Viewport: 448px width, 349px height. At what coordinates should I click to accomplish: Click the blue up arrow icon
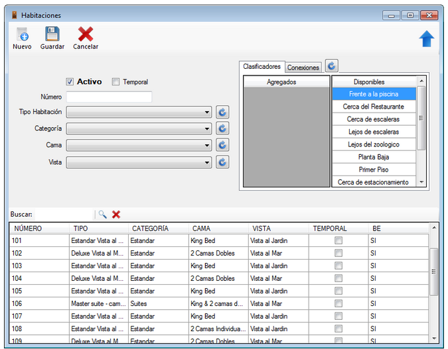426,39
